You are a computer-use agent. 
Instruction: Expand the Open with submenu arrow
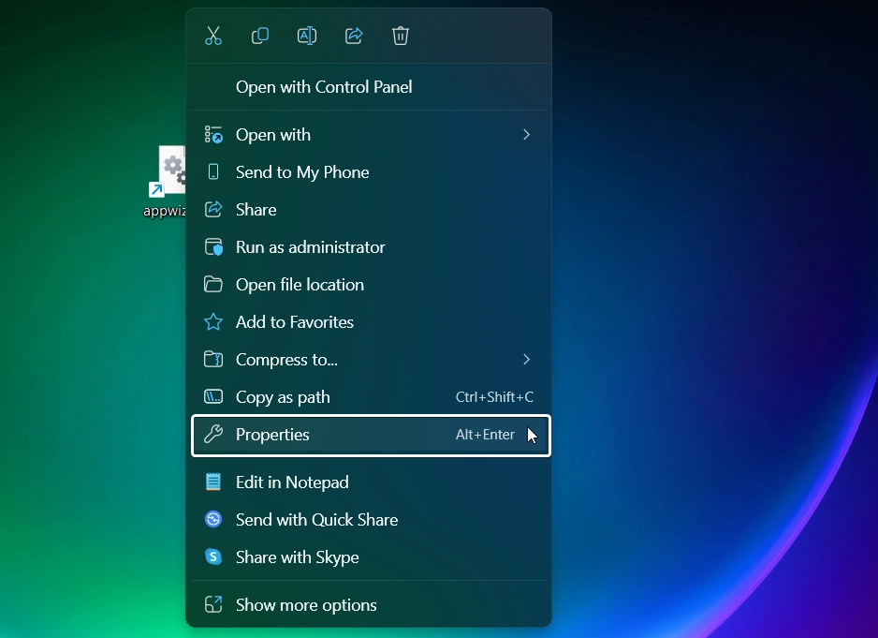click(526, 135)
